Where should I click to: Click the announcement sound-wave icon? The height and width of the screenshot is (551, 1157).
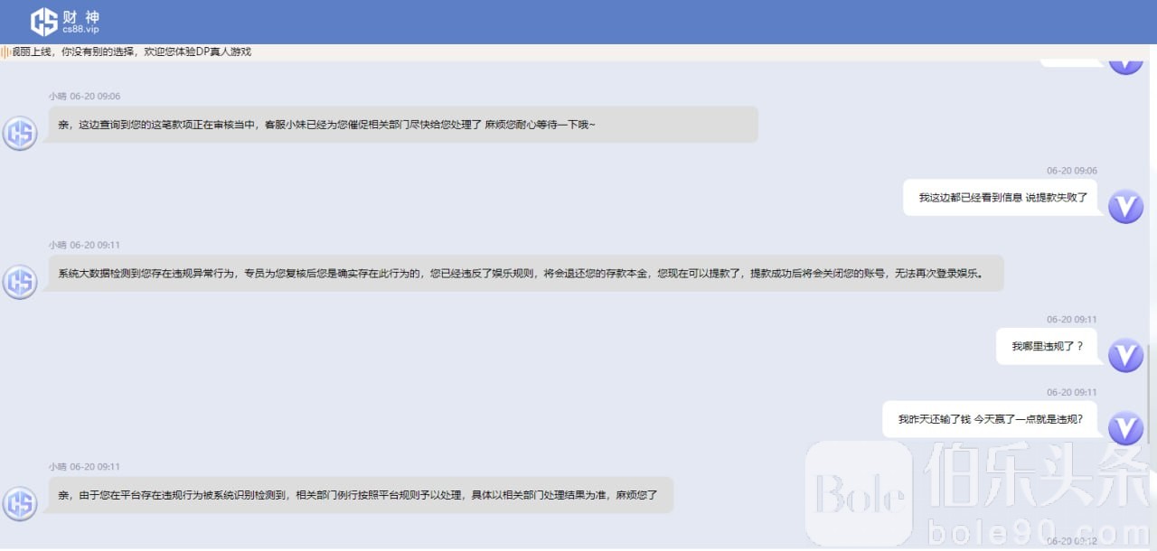click(x=5, y=52)
